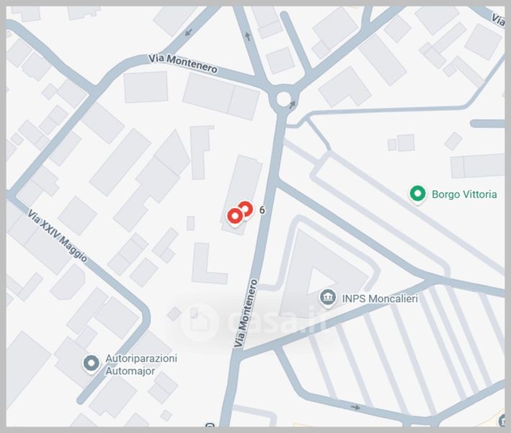Click the Via XXIV Maggio street label
This screenshot has width=511, height=433.
[x=58, y=236]
